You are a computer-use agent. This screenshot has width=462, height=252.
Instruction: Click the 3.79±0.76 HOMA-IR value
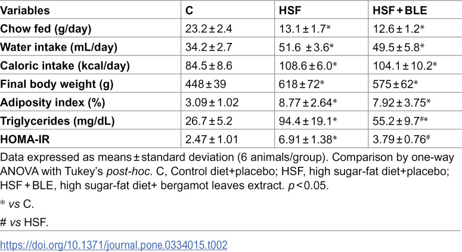point(401,139)
